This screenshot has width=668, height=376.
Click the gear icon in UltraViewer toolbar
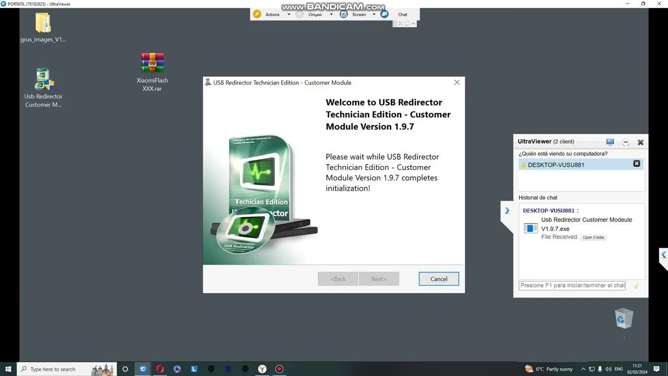click(300, 14)
